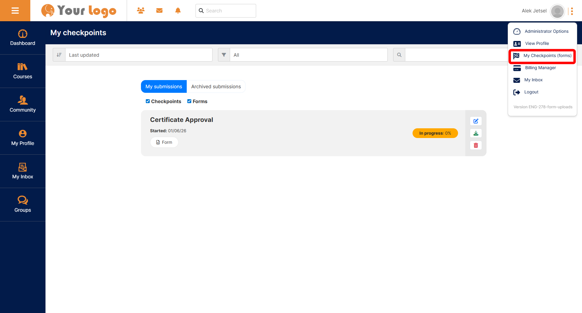
Task: Select Logout from the user menu
Action: (531, 92)
